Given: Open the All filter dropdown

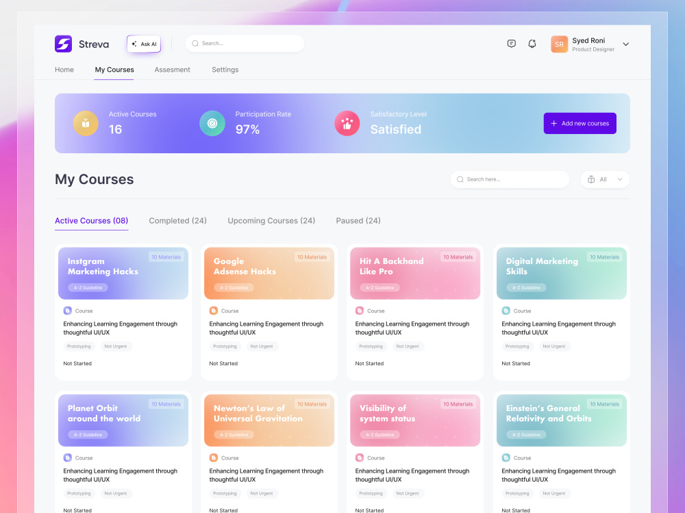Looking at the screenshot, I should point(605,179).
